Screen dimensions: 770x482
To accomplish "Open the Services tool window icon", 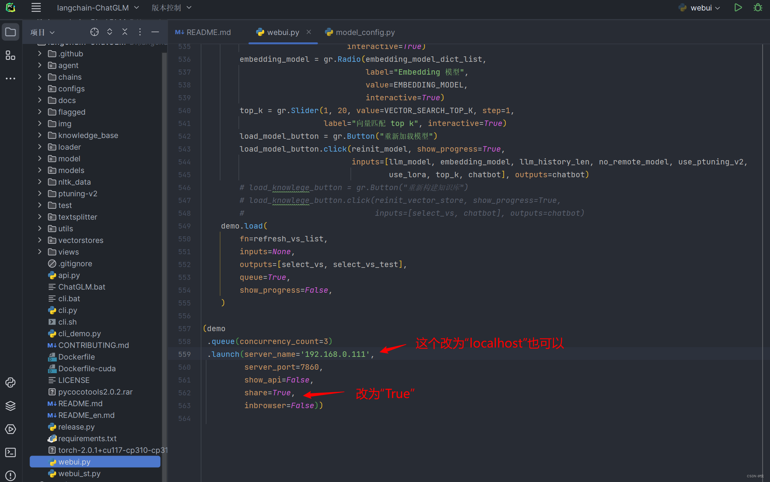I will coord(10,429).
